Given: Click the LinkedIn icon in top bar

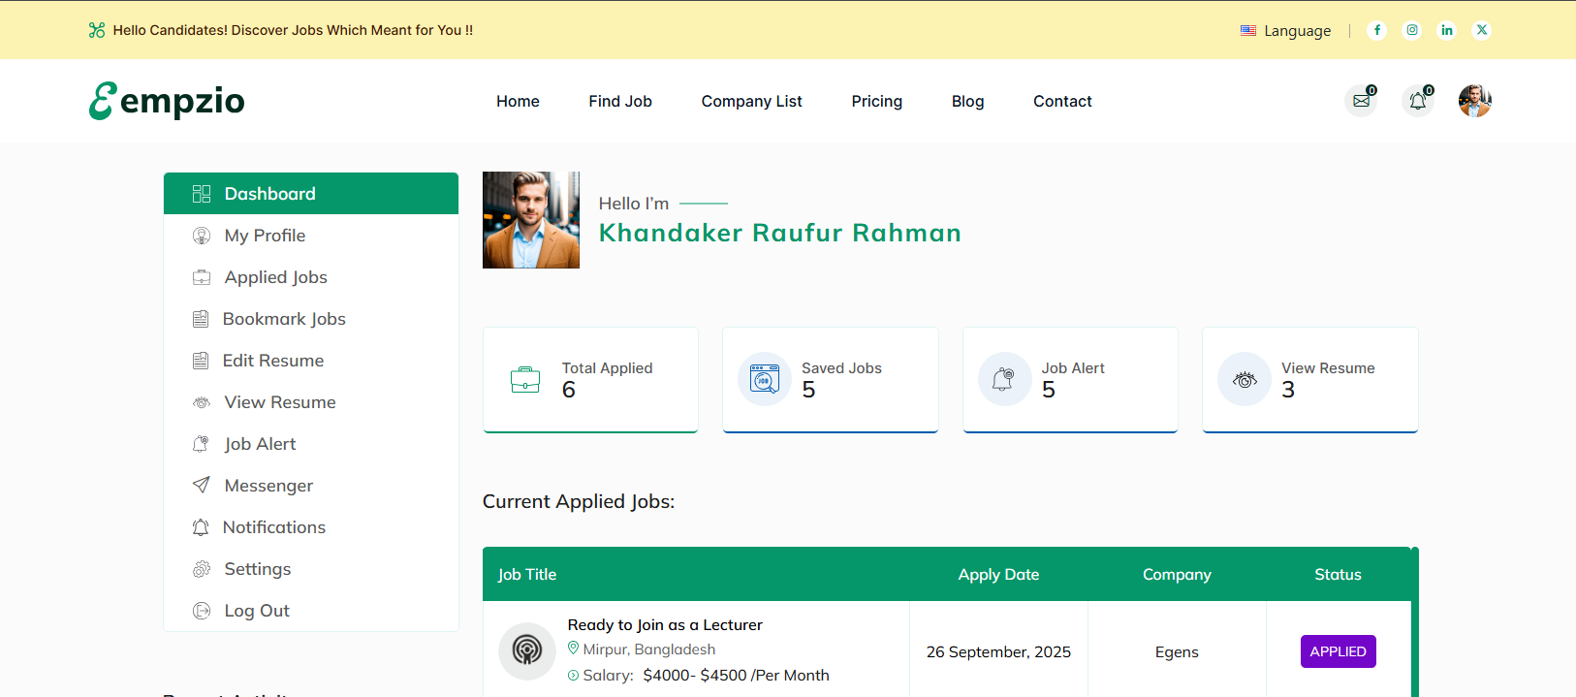Looking at the screenshot, I should click(1446, 30).
